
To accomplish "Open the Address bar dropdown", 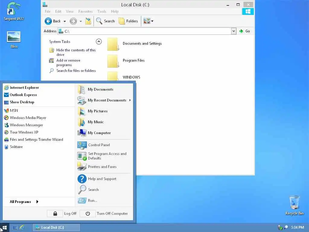I will 234,31.
